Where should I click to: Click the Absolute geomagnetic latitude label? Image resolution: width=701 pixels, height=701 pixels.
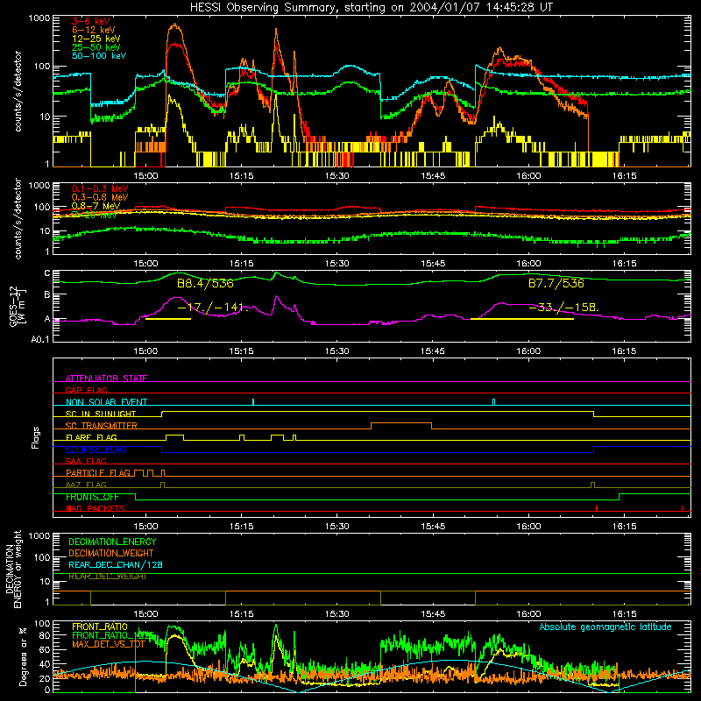(605, 627)
